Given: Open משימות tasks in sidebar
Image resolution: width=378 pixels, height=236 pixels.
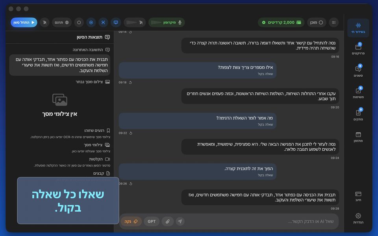Looking at the screenshot, I should [358, 93].
